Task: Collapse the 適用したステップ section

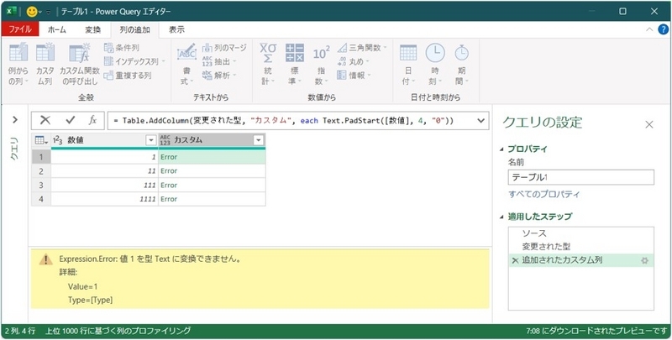Action: tap(501, 217)
